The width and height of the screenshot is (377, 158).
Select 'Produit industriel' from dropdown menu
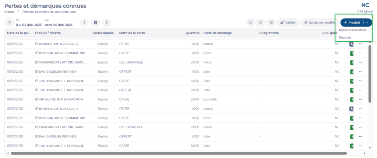352,30
